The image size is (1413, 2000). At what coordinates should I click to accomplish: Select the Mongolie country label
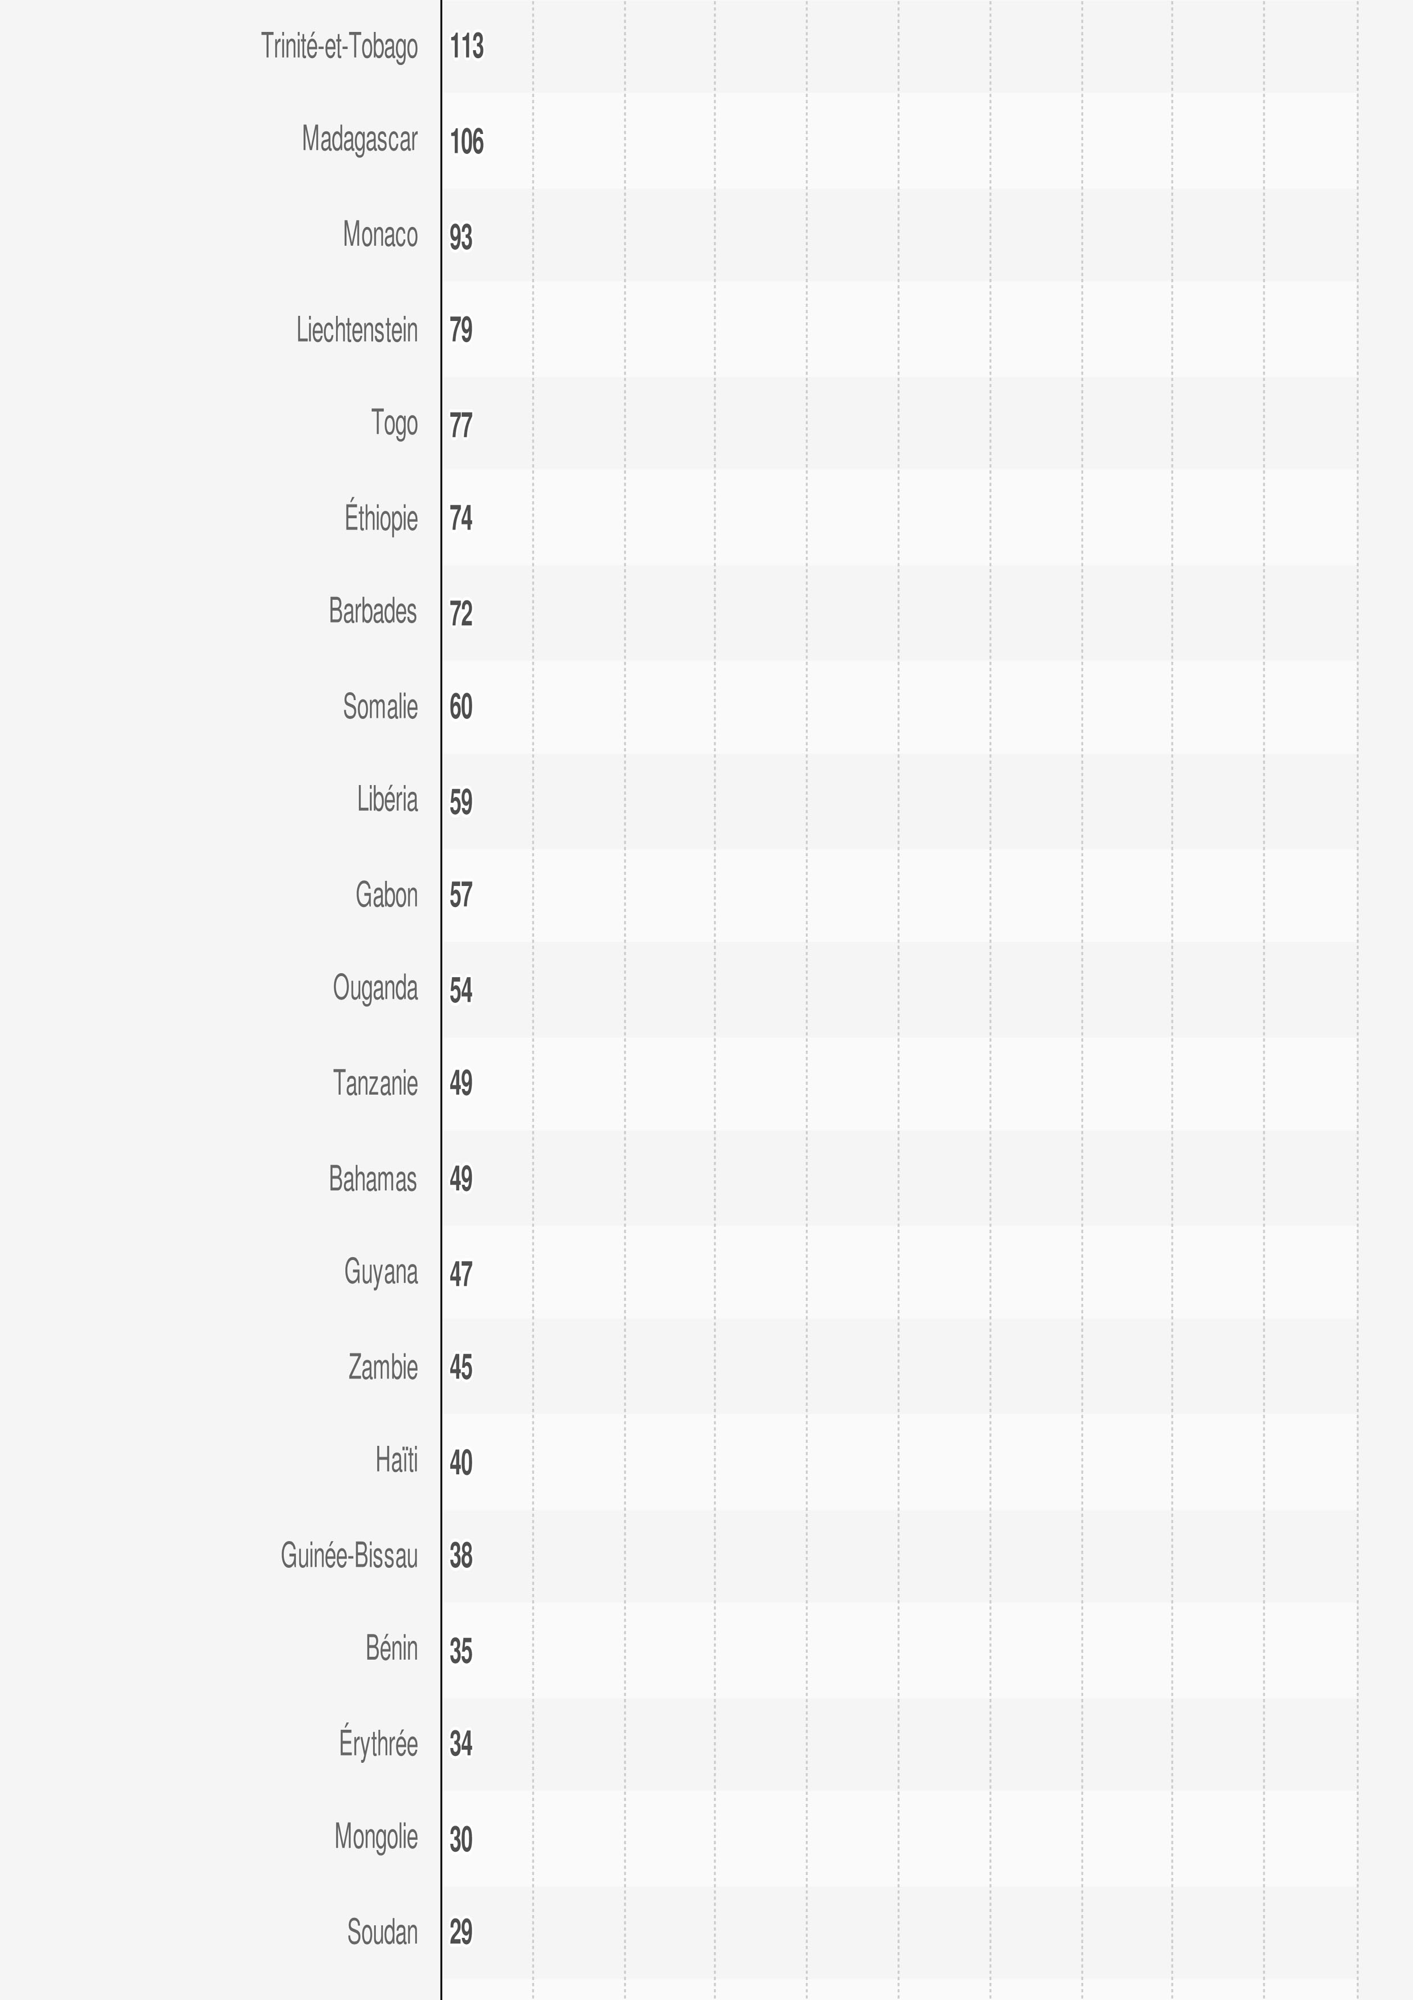(376, 1838)
